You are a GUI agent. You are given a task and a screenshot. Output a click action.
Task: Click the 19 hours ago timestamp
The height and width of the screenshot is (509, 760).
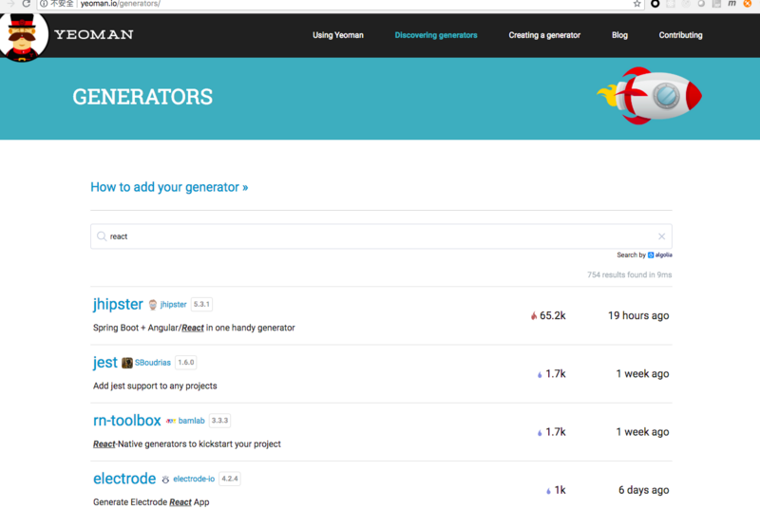coord(638,316)
